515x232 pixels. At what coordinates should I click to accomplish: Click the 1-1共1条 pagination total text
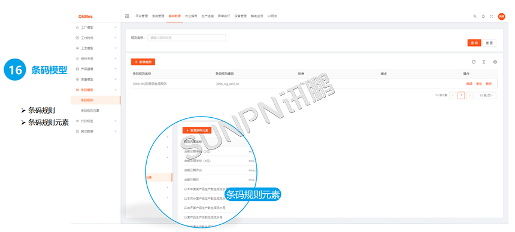[441, 96]
